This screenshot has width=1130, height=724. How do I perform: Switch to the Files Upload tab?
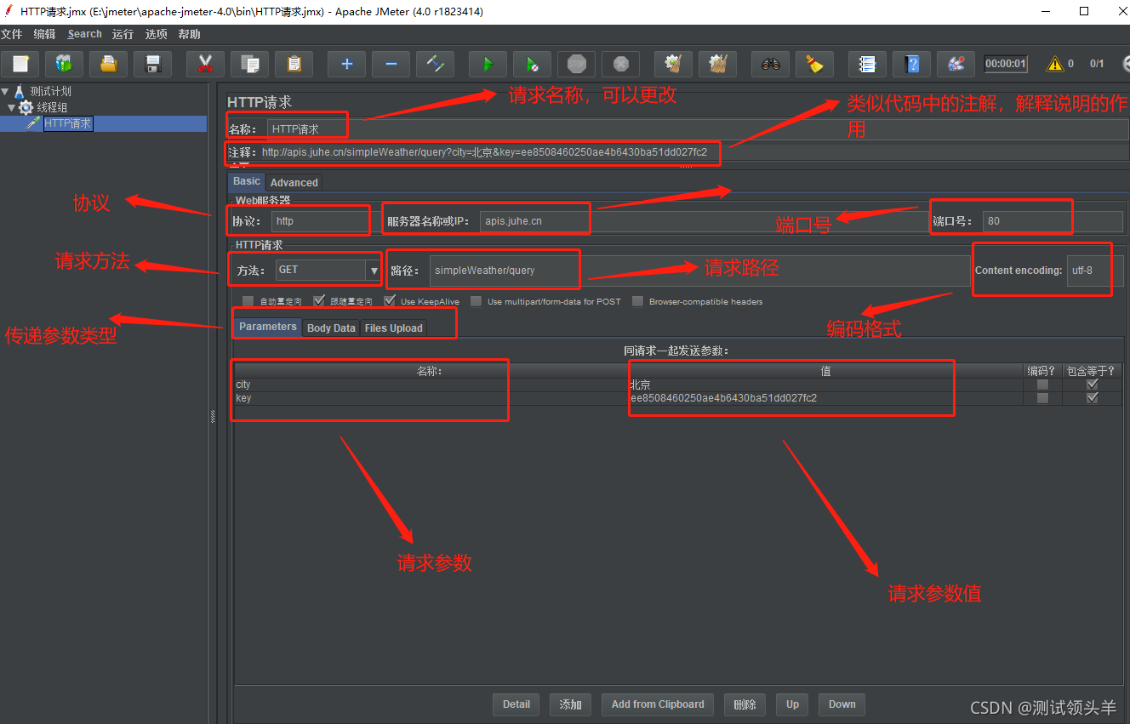[393, 328]
